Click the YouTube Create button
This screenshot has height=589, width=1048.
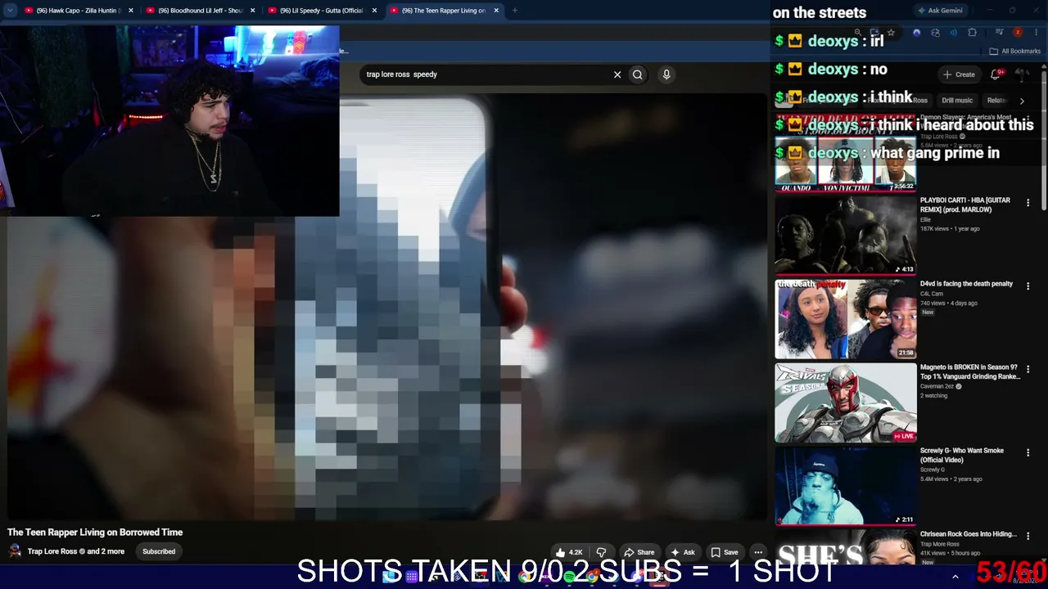[x=959, y=74]
